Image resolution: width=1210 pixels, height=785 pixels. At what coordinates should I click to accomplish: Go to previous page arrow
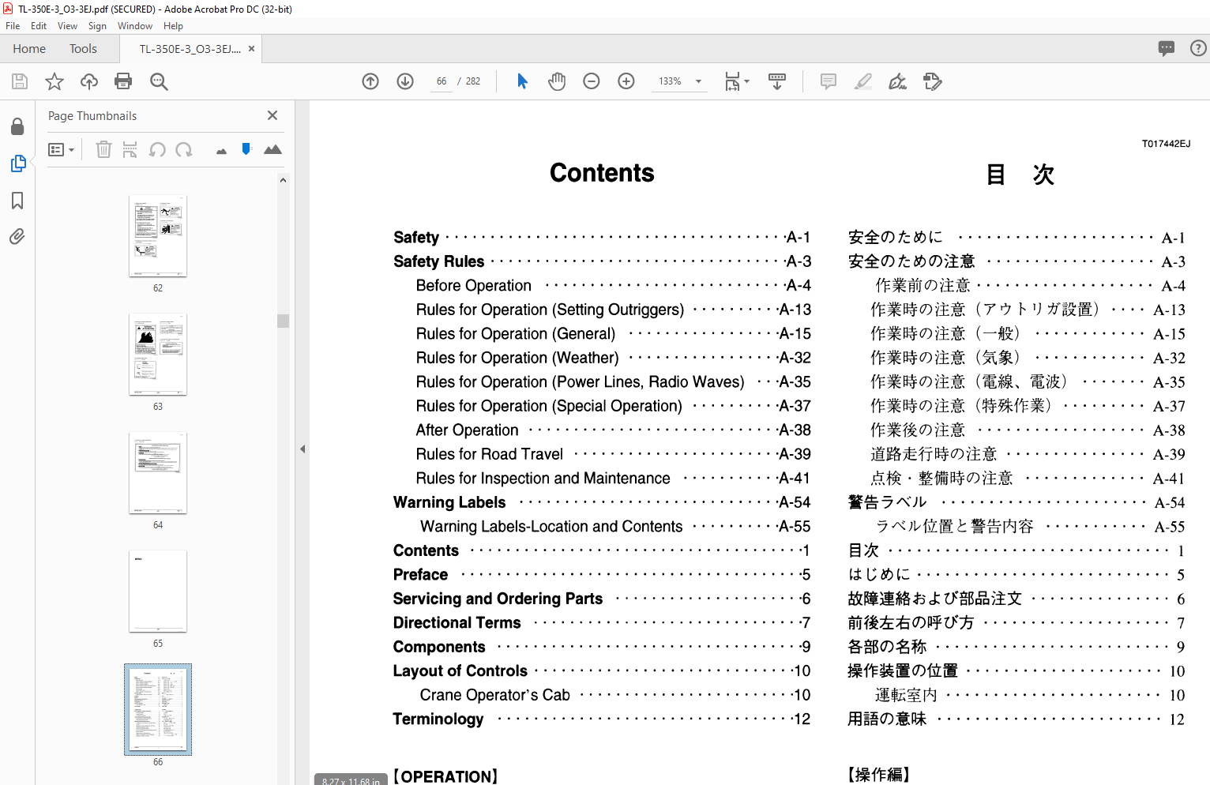370,81
